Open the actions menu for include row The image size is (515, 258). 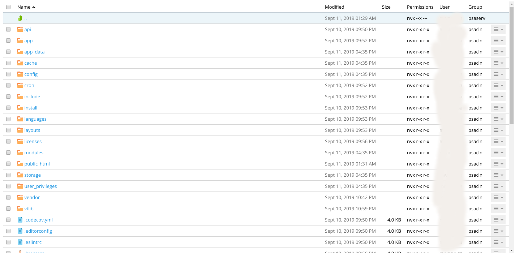coord(498,96)
